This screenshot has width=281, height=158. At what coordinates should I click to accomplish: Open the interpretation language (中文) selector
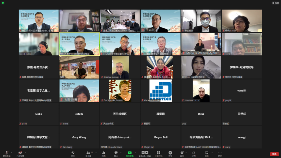pos(170,154)
